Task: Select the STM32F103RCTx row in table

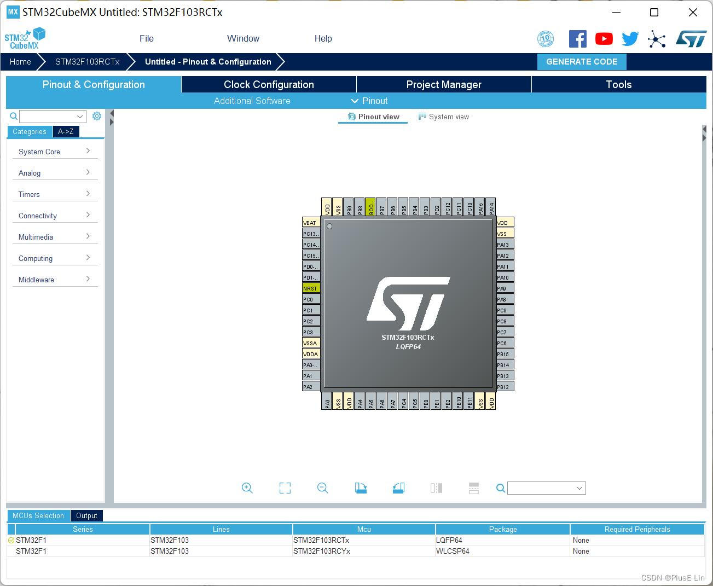Action: (x=356, y=540)
